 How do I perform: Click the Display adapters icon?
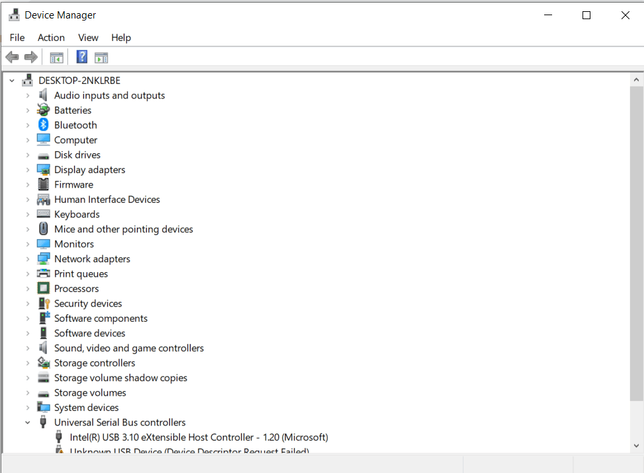(x=43, y=169)
